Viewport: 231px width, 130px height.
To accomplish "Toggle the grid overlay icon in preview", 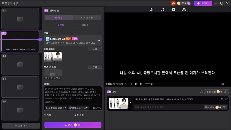I will 223,84.
